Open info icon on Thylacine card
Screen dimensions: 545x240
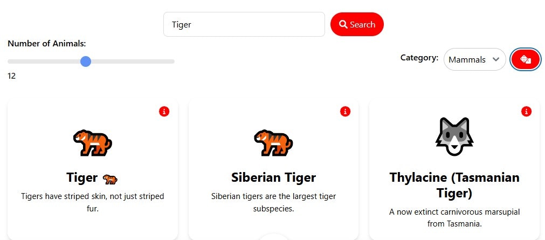526,111
